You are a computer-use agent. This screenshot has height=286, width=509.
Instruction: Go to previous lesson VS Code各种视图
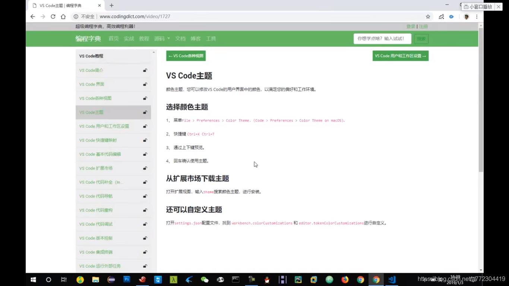click(x=186, y=56)
